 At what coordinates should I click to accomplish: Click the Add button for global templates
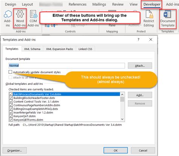pyautogui.click(x=140, y=95)
